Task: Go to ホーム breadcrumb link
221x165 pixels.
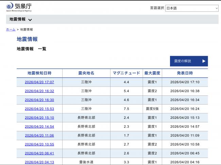Action: (x=11, y=30)
